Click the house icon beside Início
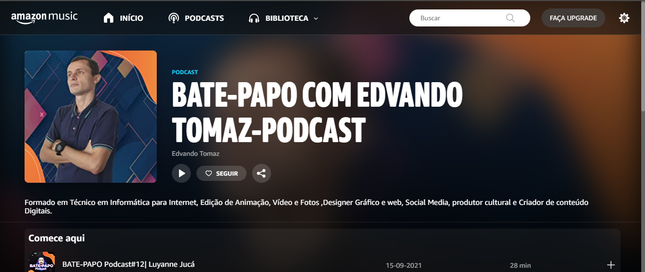645x272 pixels. [x=109, y=18]
